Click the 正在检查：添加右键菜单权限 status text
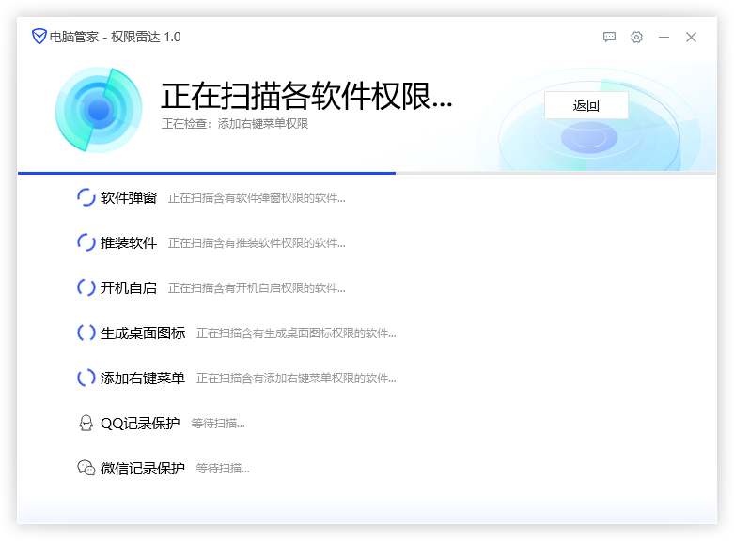Screen dimensions: 734x541 tap(235, 124)
